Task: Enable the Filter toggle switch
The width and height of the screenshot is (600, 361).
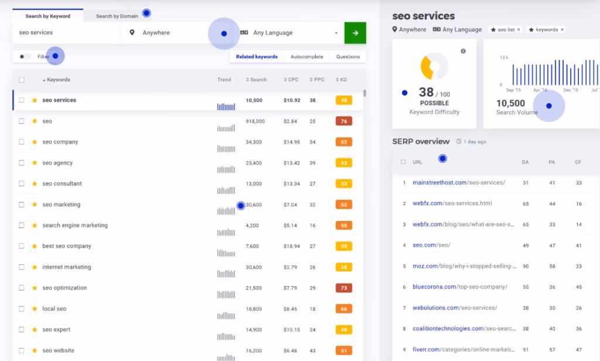Action: click(25, 57)
